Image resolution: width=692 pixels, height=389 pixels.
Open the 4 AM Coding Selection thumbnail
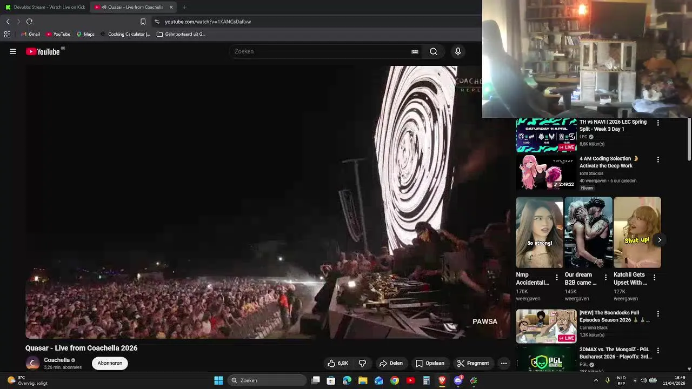point(546,172)
